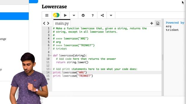Click the editor vertical scrollbar

point(162,57)
